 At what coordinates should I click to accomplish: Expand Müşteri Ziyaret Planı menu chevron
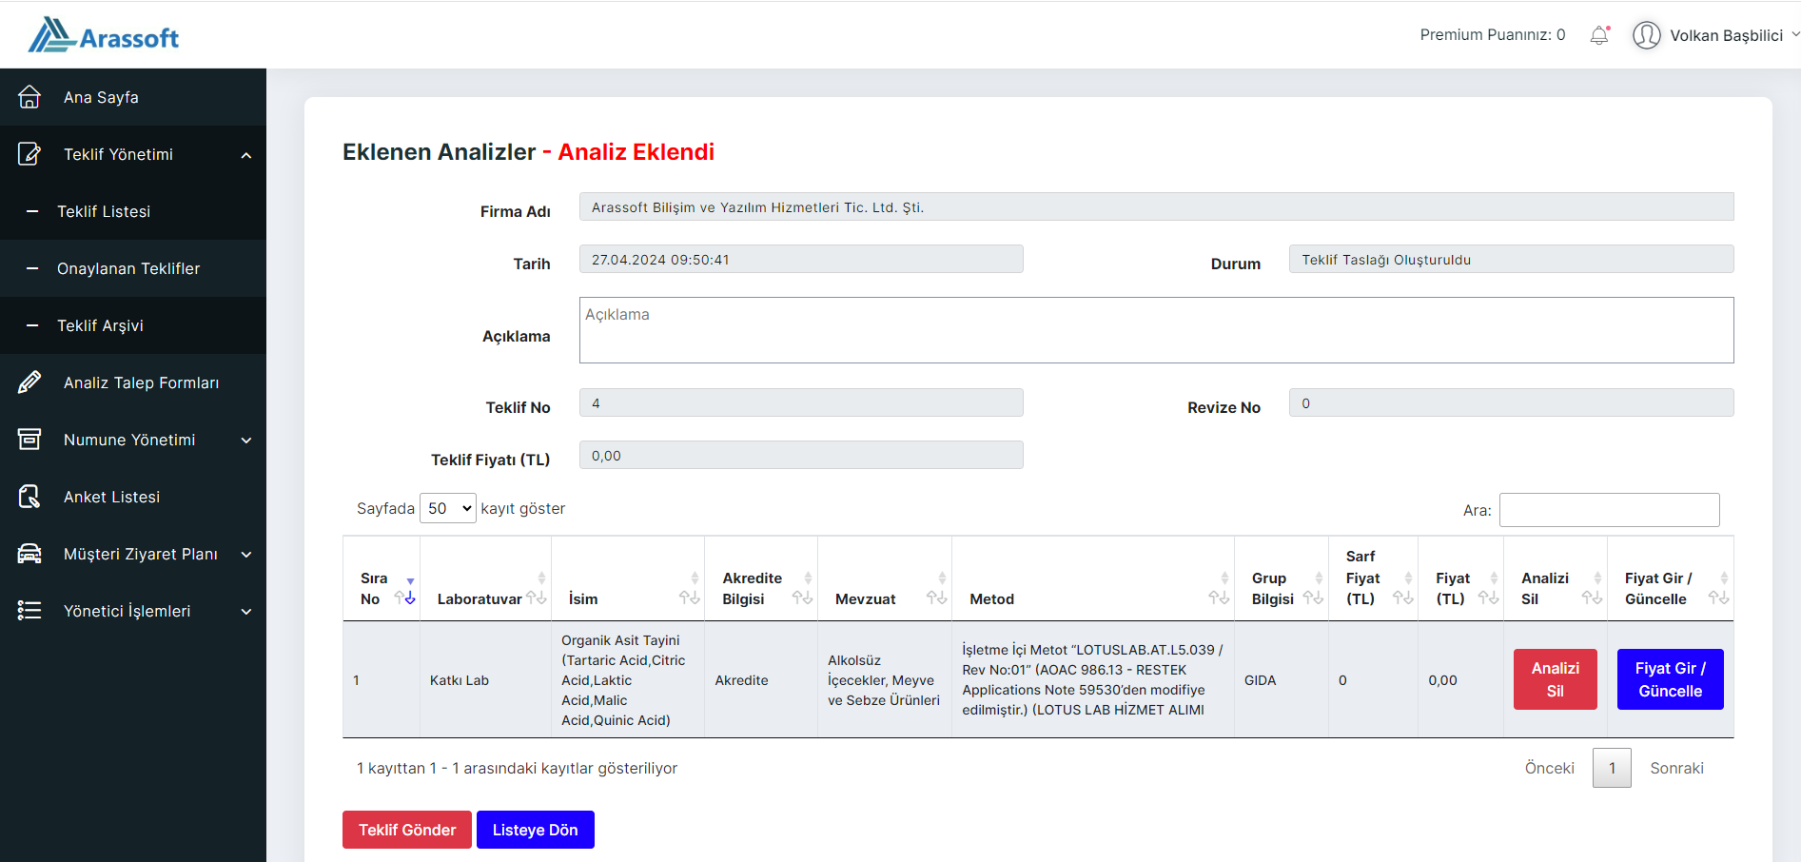pos(246,555)
